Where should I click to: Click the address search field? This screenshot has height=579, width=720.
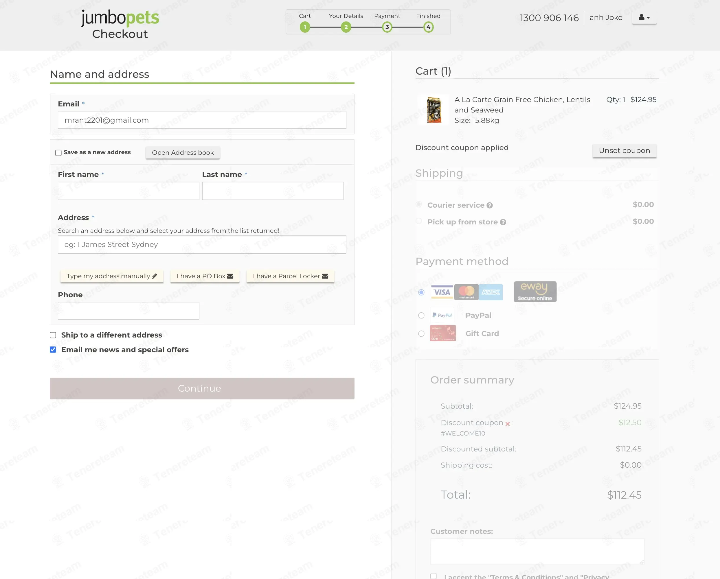[x=202, y=245]
